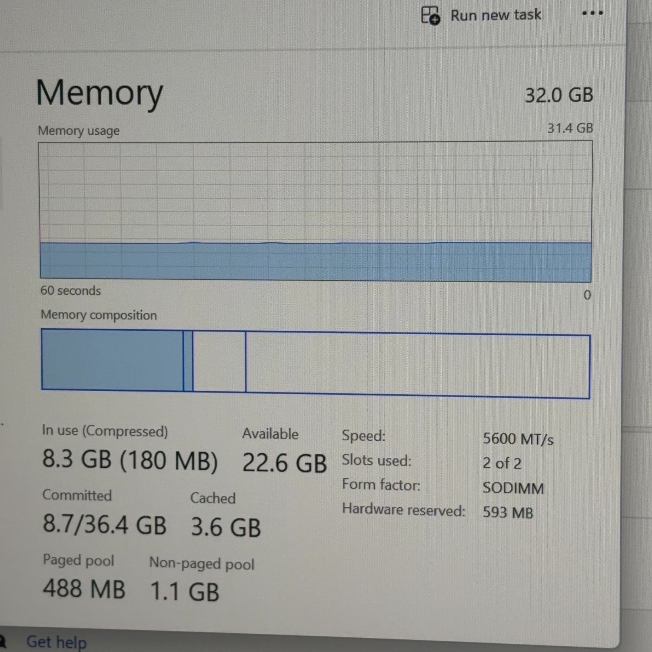
Task: Click the Memory usage label
Action: coord(79,130)
